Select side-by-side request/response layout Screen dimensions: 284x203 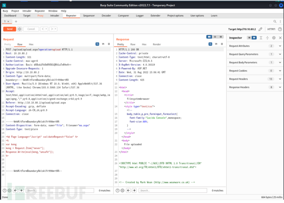[x=209, y=37]
